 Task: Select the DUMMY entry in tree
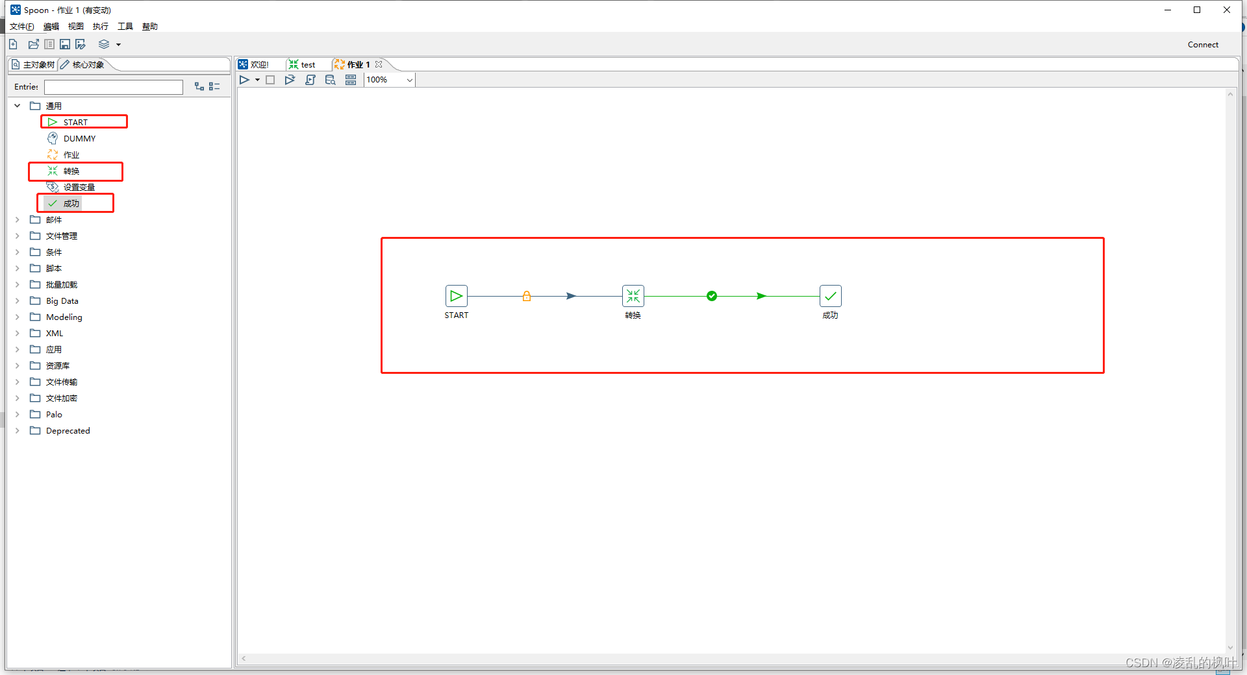(x=79, y=138)
